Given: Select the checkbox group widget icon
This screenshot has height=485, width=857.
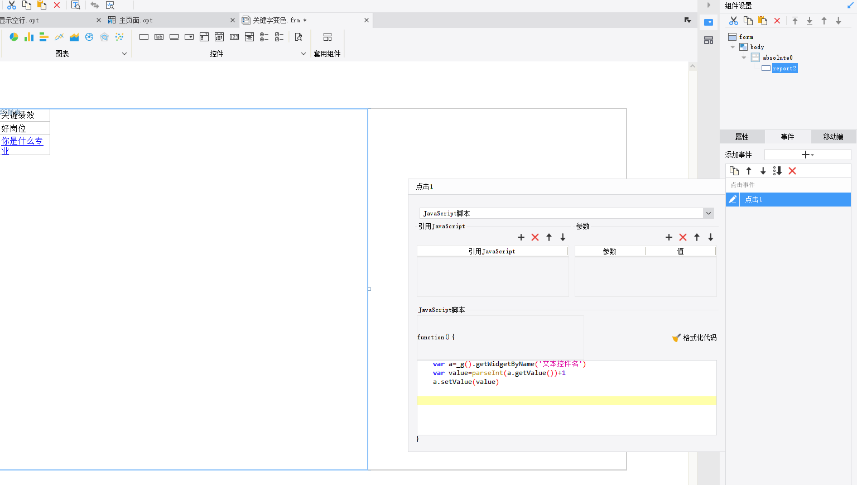Looking at the screenshot, I should (x=280, y=37).
